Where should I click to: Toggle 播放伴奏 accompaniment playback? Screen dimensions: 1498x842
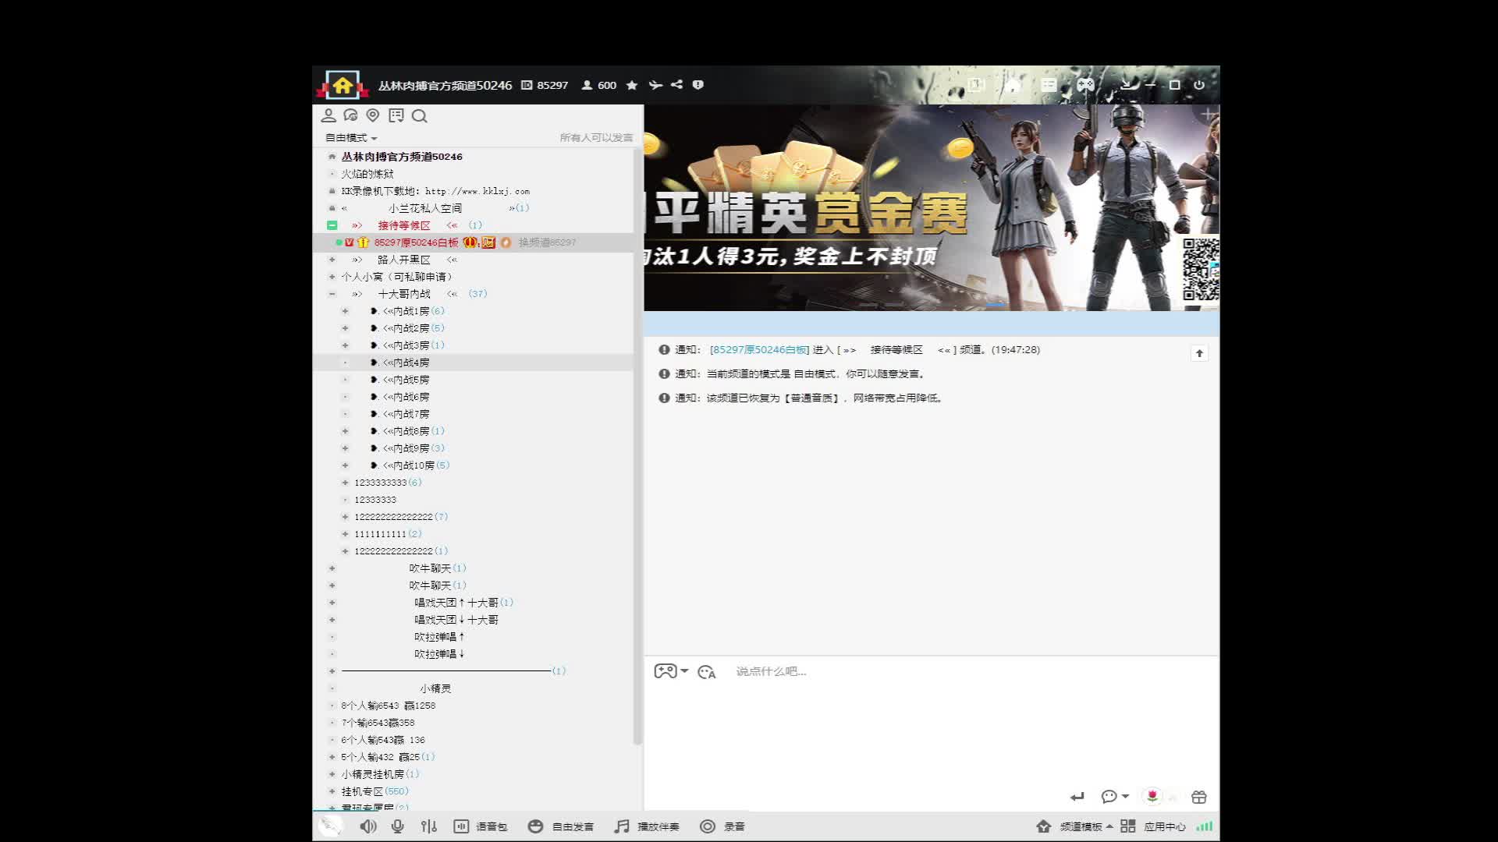pos(647,826)
